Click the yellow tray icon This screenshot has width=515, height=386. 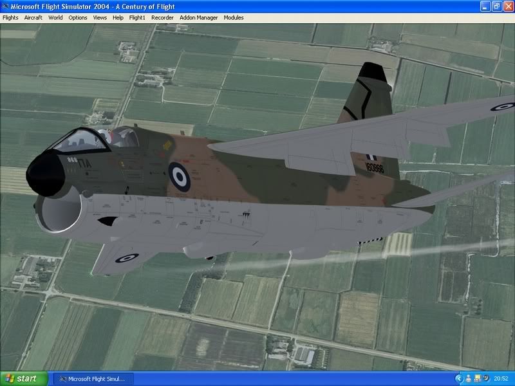477,379
